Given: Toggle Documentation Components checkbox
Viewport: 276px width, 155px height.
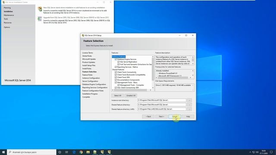Looking at the screenshot, I should pyautogui.click(x=116, y=80).
